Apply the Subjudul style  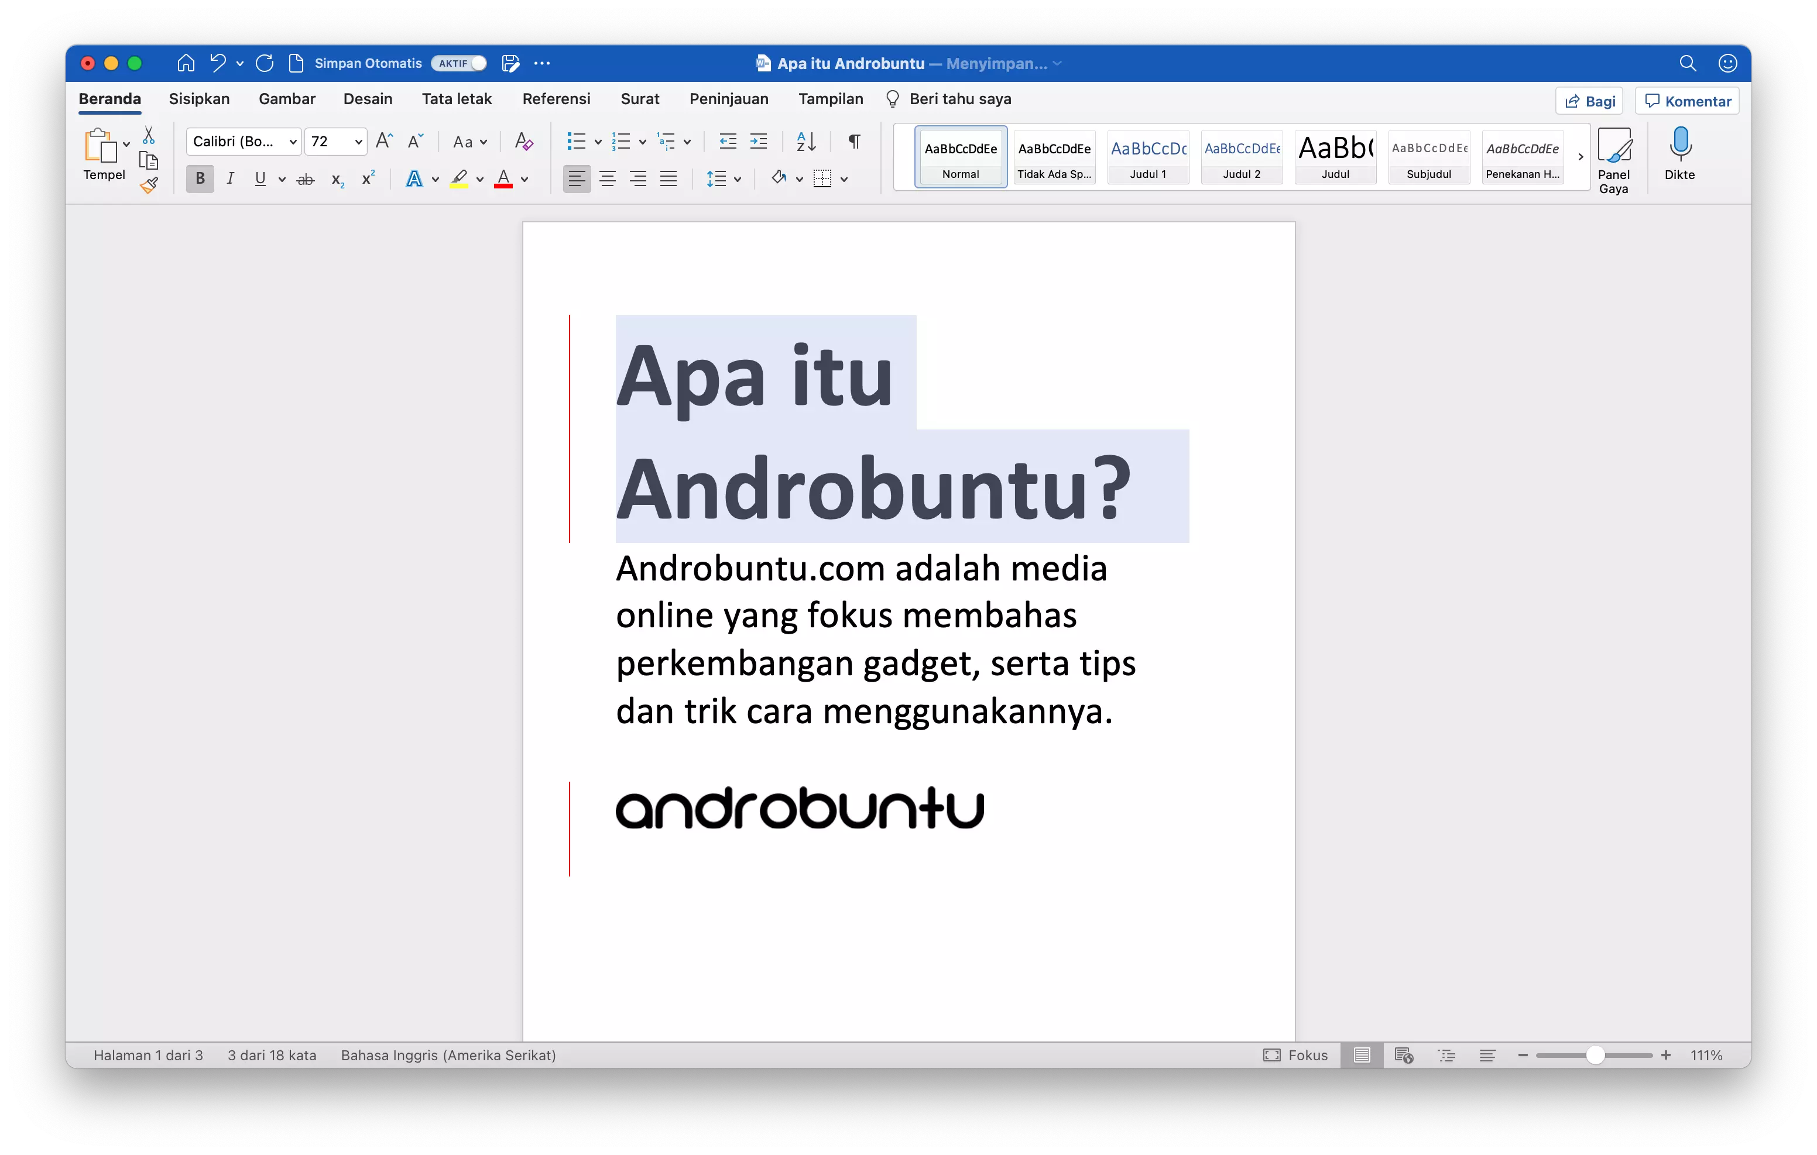coord(1428,157)
